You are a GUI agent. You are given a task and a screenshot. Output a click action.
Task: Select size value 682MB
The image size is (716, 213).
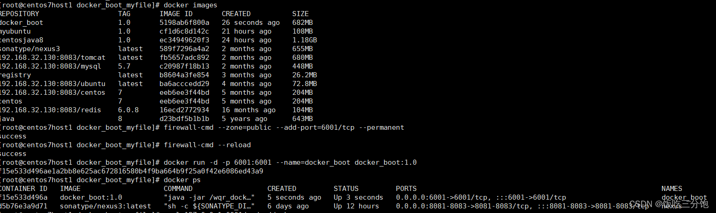coord(302,23)
